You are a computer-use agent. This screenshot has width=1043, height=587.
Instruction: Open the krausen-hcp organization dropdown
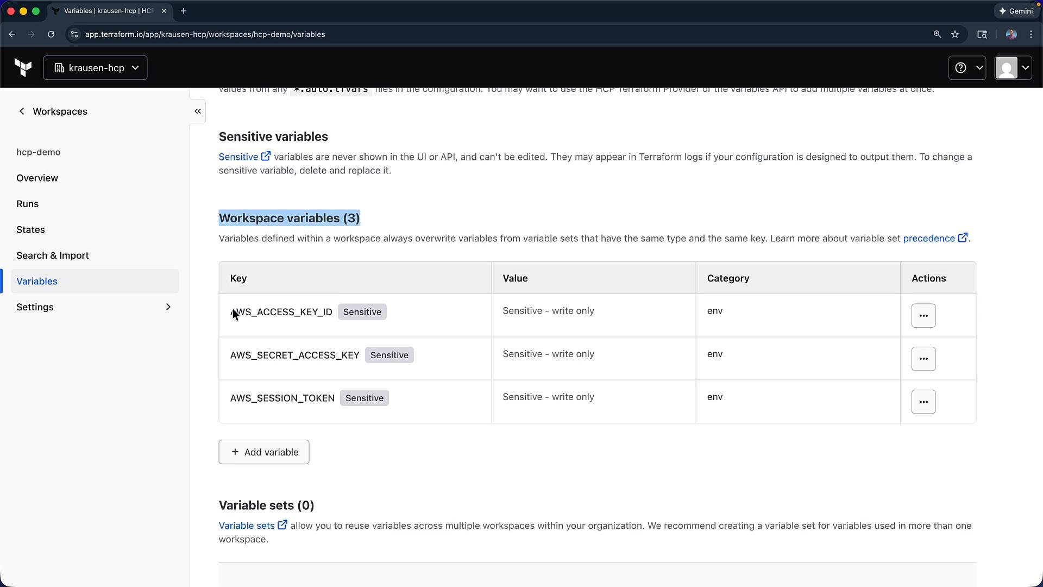point(95,68)
